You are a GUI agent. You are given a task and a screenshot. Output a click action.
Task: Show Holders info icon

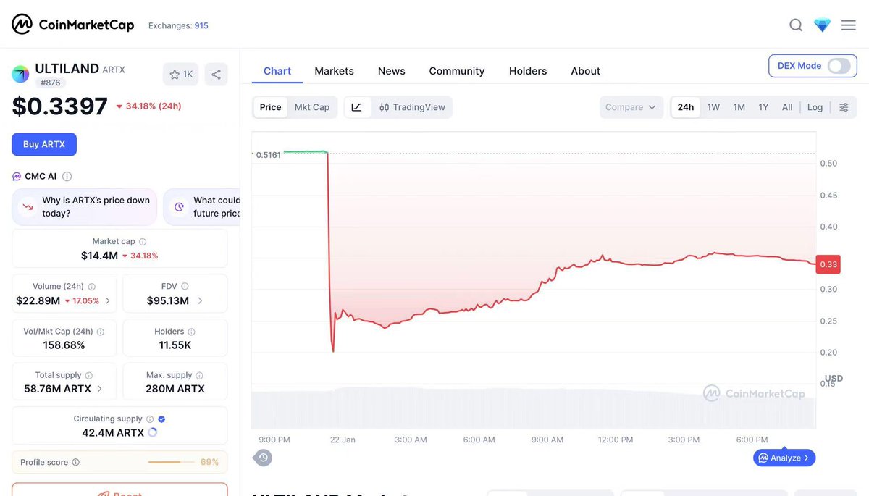(x=191, y=332)
